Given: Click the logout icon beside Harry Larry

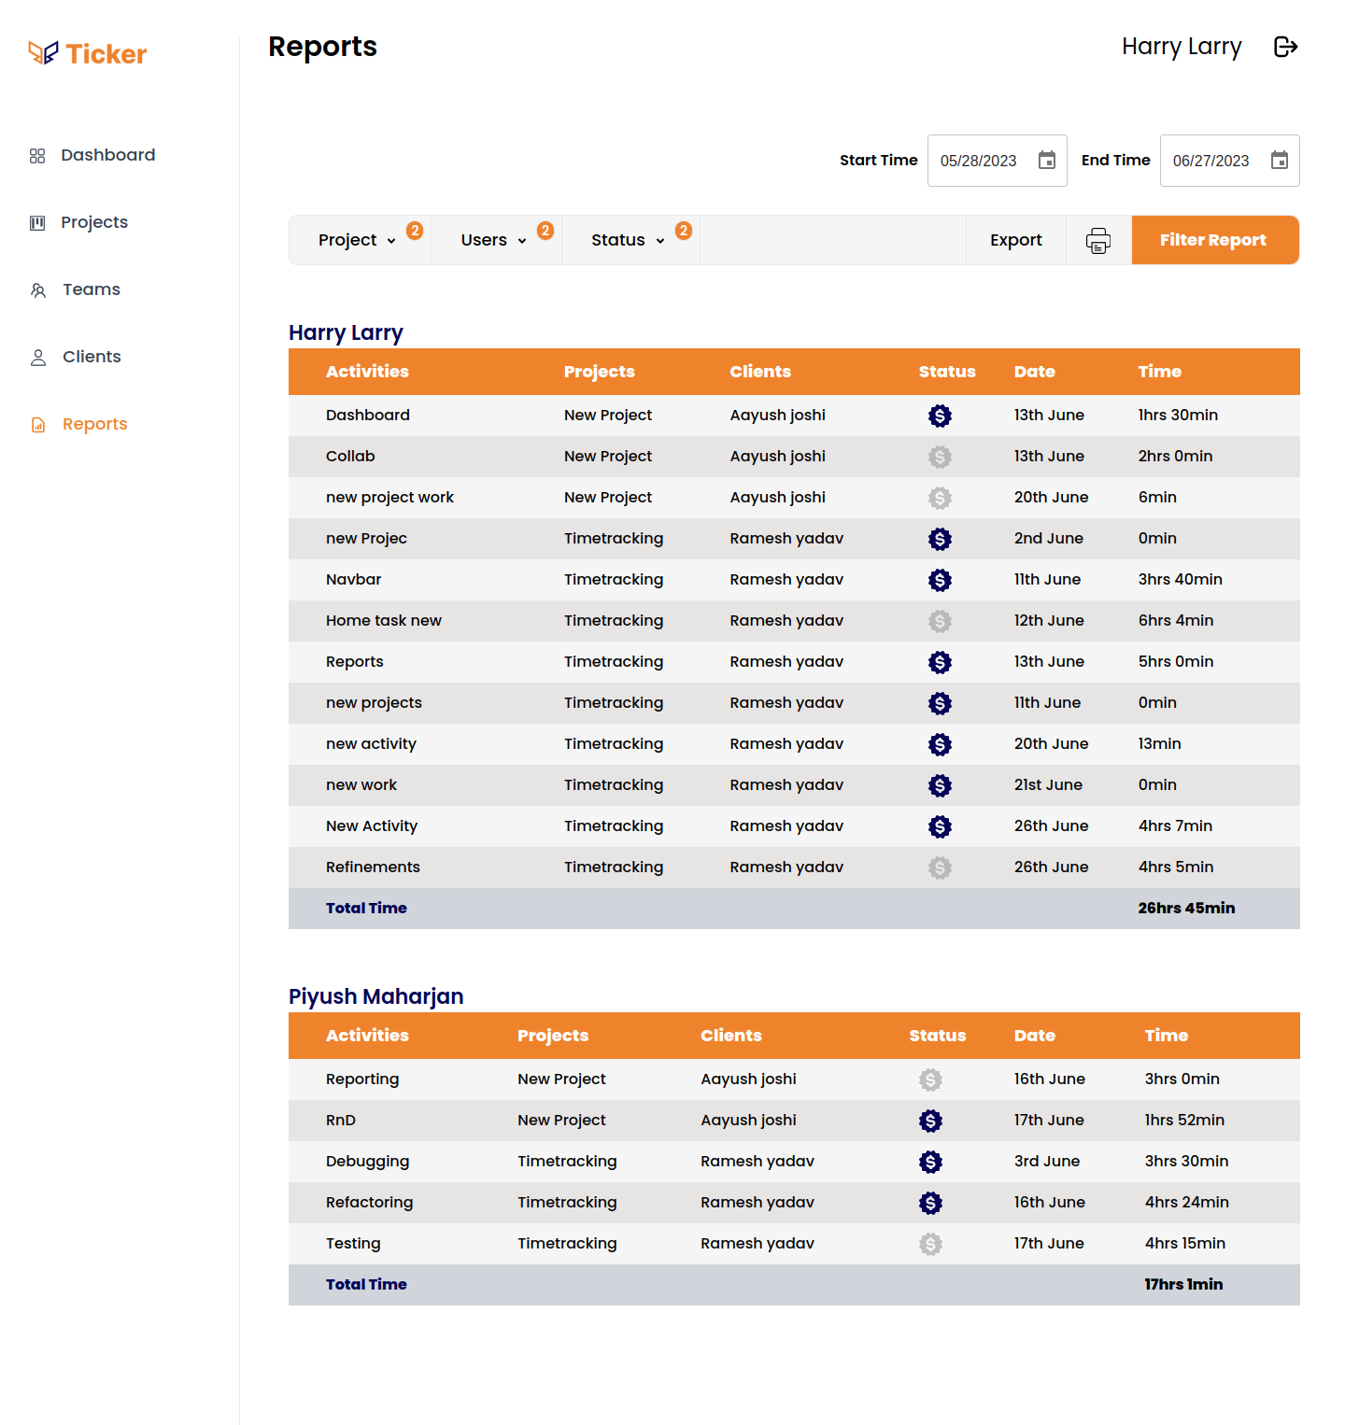Looking at the screenshot, I should [x=1286, y=47].
